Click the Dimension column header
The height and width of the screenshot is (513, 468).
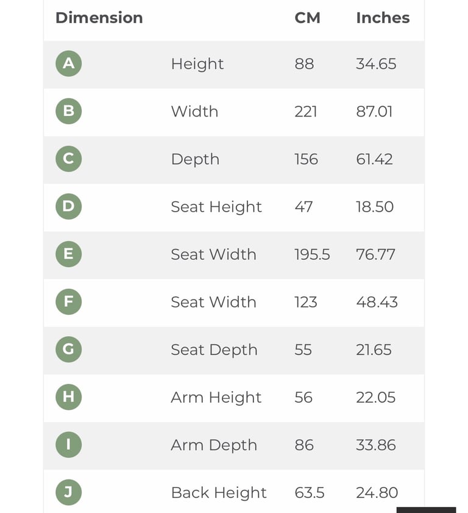[99, 18]
